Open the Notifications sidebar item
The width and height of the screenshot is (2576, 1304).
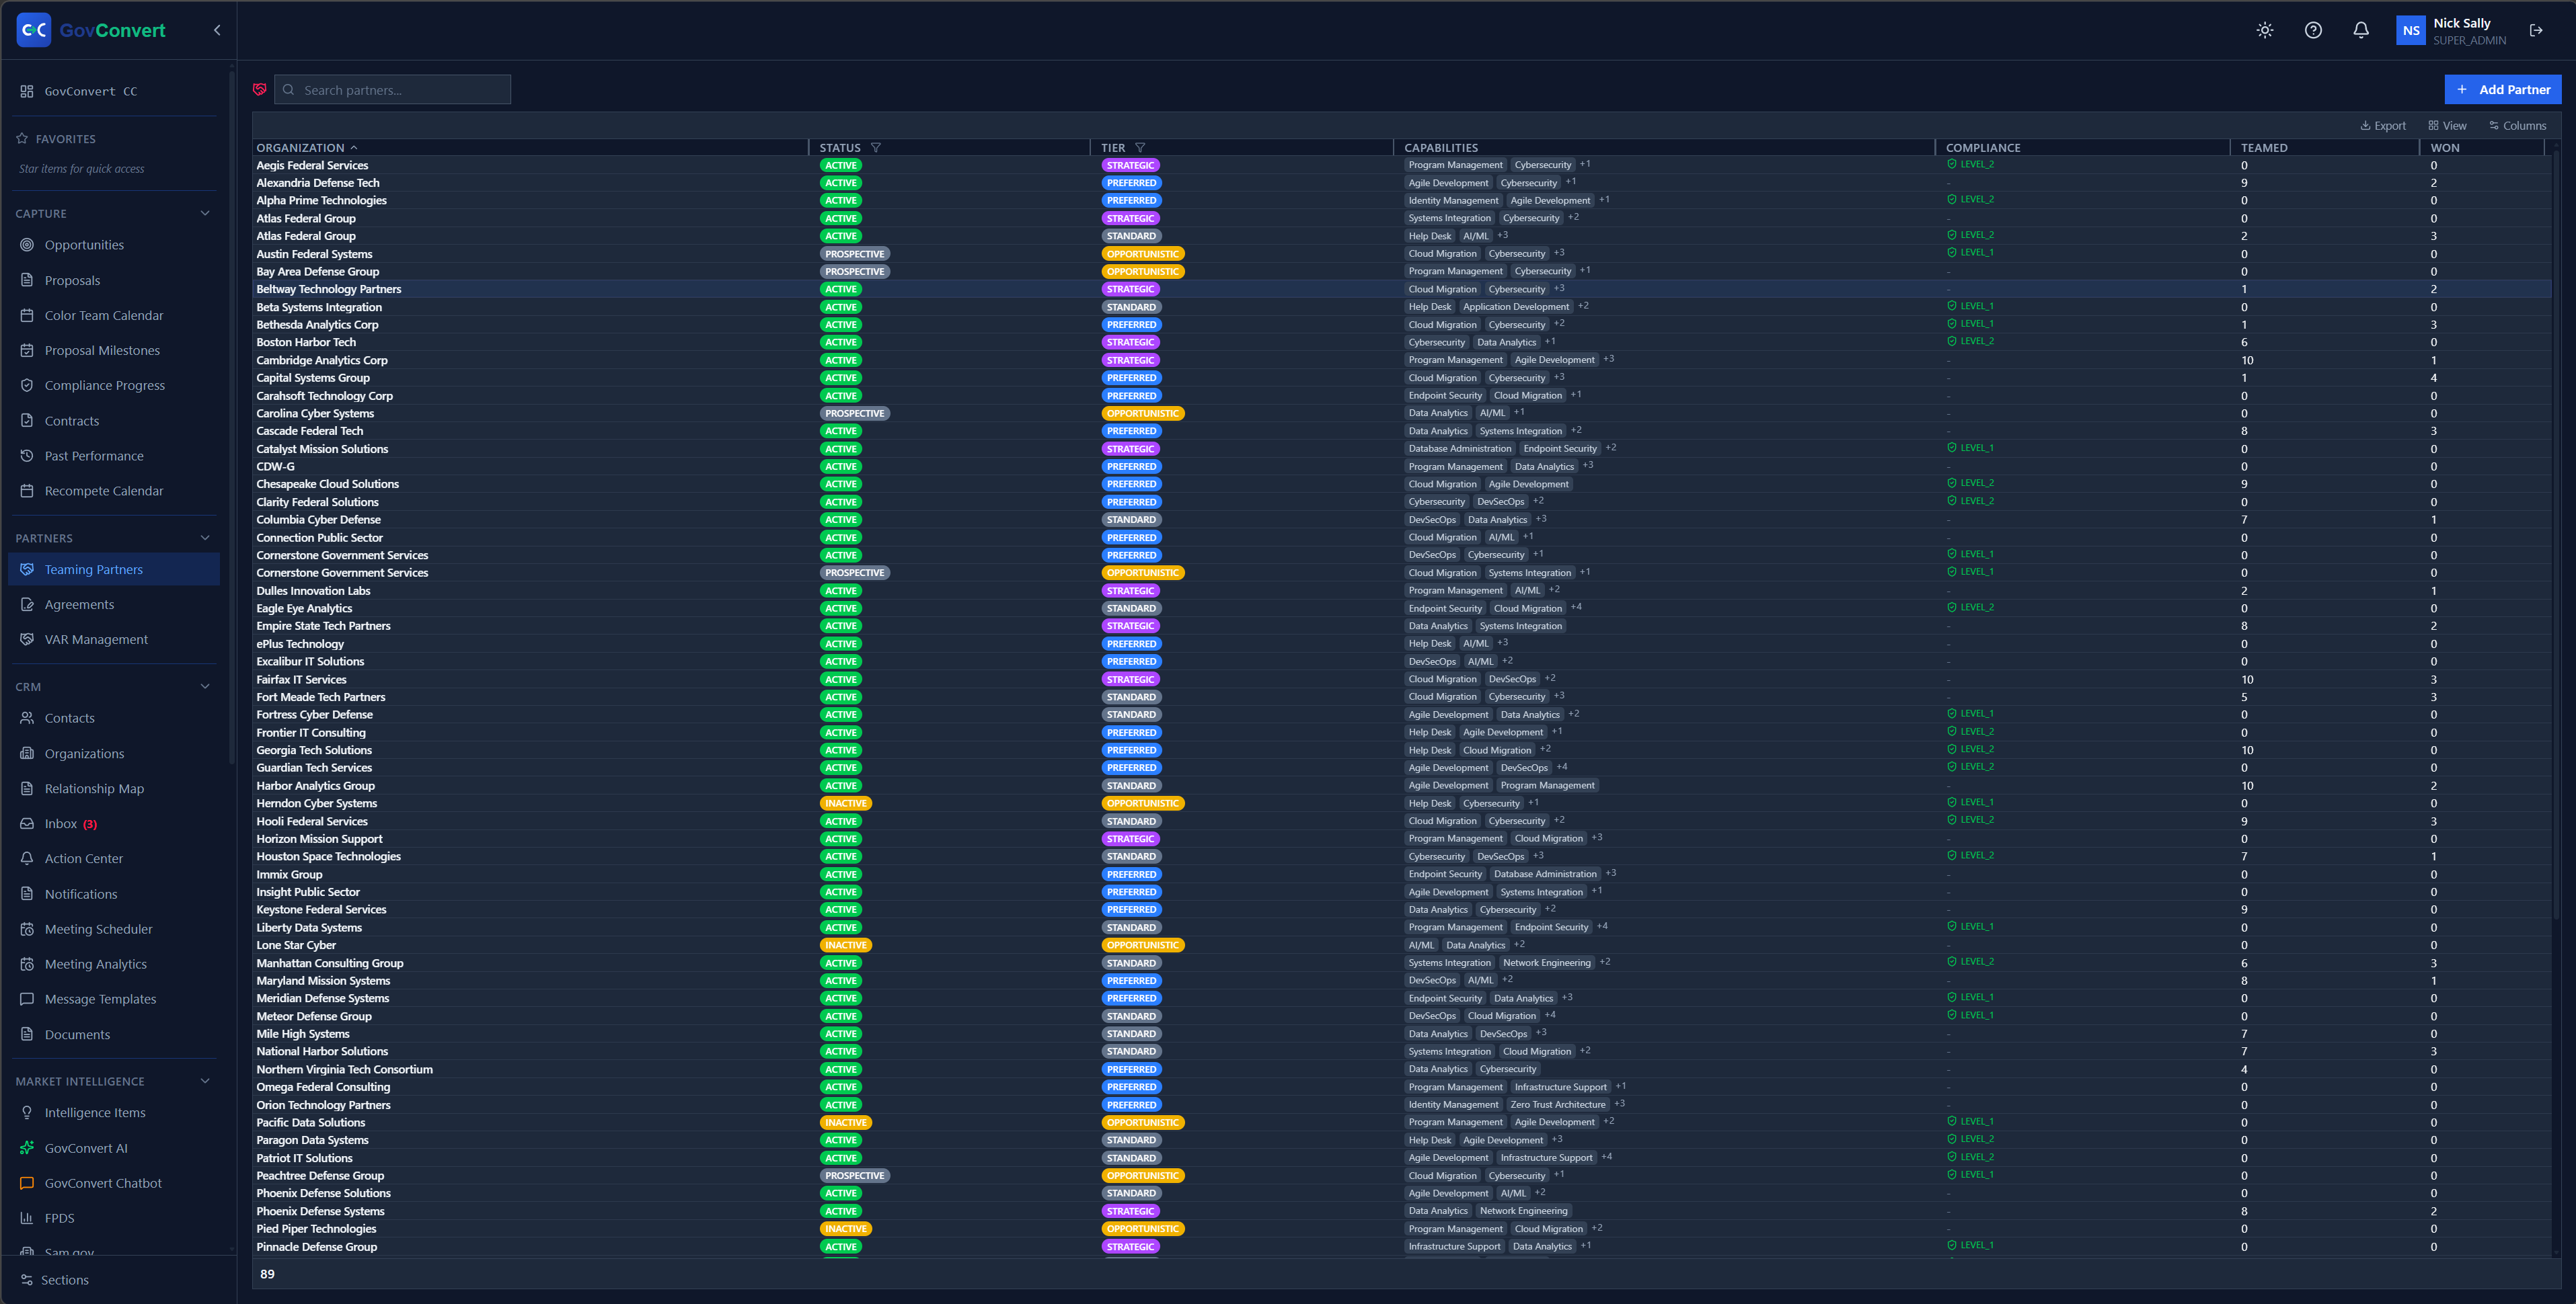[80, 894]
